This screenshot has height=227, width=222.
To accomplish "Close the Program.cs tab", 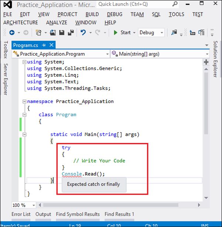I will (51, 45).
